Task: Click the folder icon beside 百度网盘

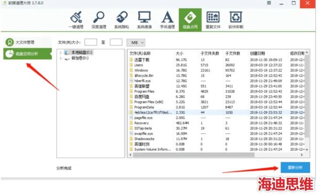Action: coord(131,97)
